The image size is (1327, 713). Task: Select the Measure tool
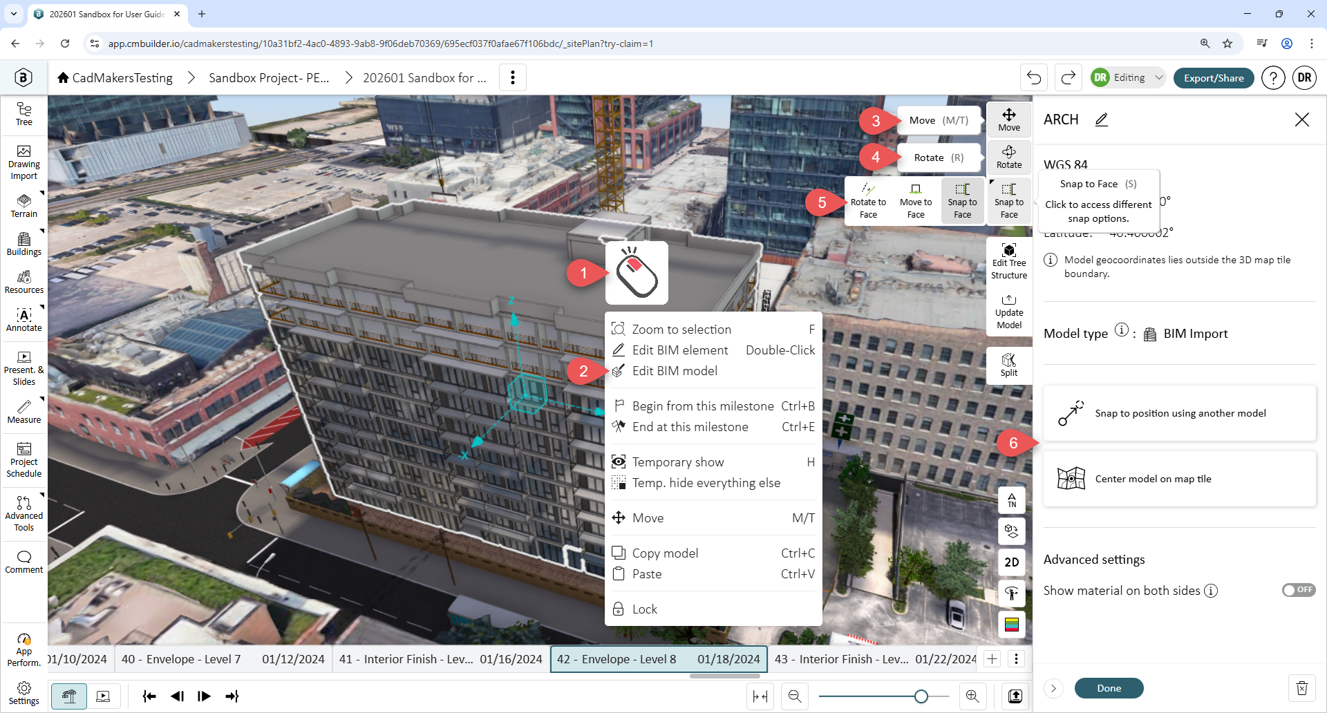click(x=24, y=412)
